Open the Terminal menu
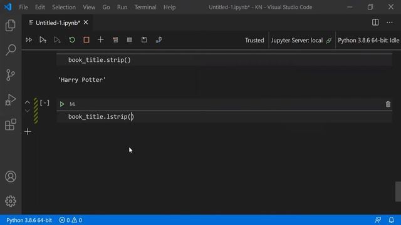This screenshot has width=401, height=225. coord(145,7)
